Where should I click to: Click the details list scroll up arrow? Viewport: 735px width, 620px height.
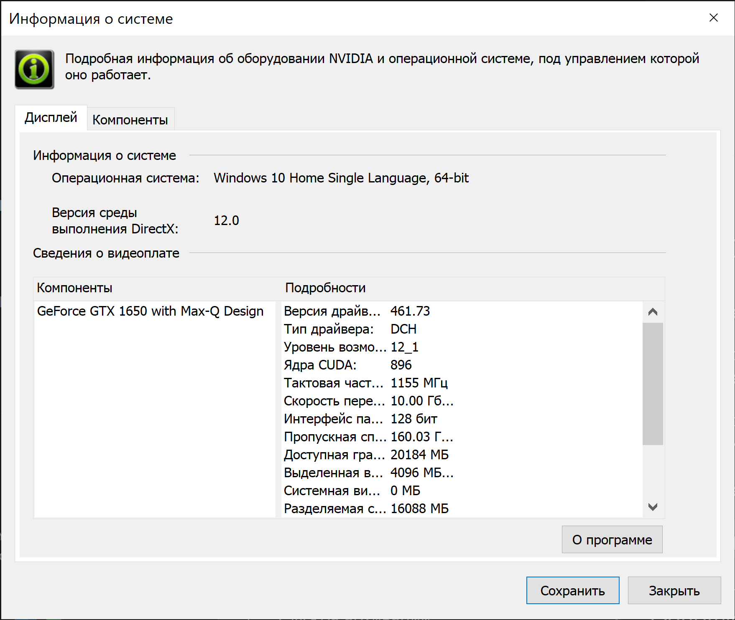(x=653, y=312)
